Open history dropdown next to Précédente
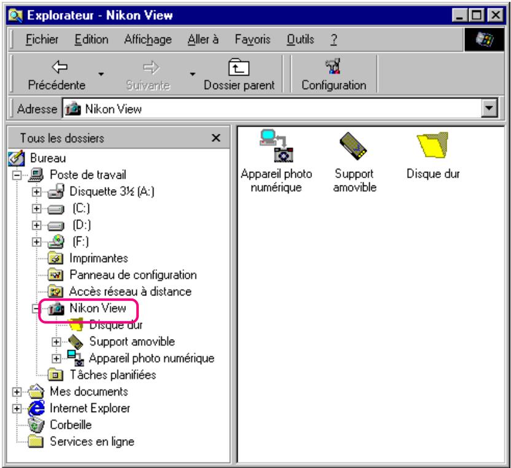Image resolution: width=511 pixels, height=468 pixels. tap(101, 74)
